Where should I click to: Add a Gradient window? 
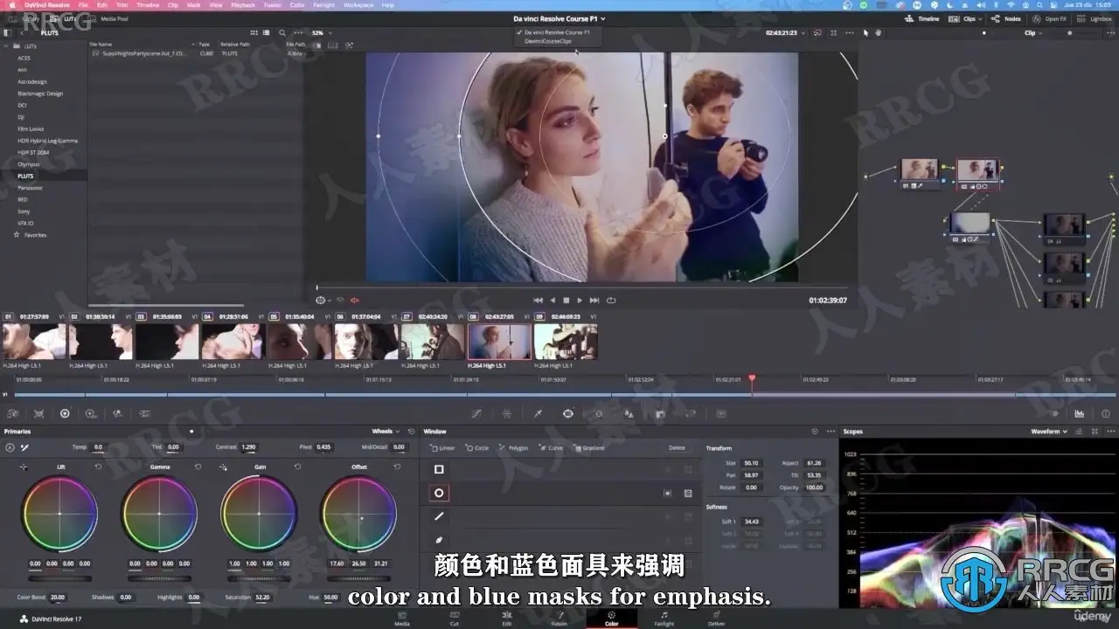pyautogui.click(x=590, y=447)
